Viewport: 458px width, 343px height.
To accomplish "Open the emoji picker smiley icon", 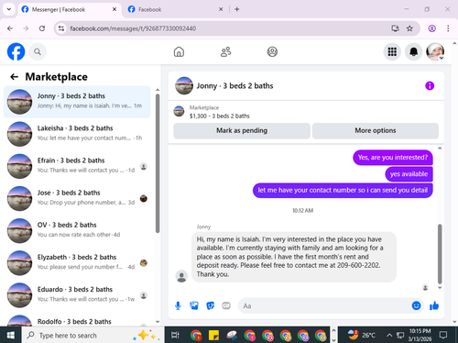I will point(416,305).
